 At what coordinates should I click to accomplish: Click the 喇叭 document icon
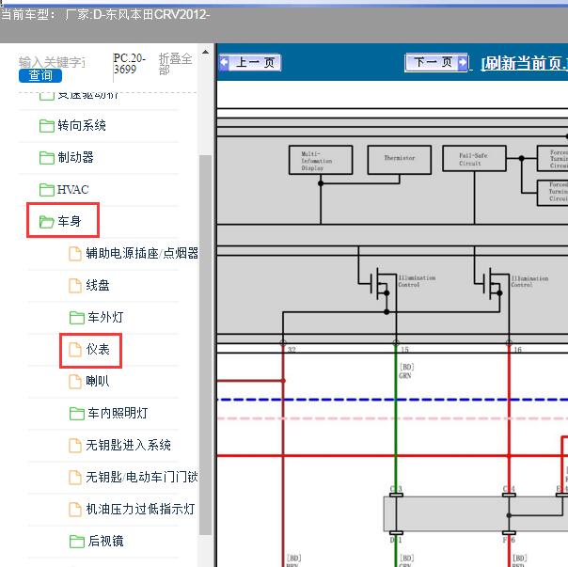coord(75,382)
